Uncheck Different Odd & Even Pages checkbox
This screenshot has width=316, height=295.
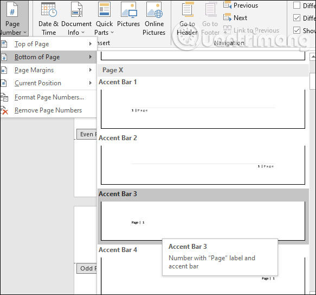(296, 18)
